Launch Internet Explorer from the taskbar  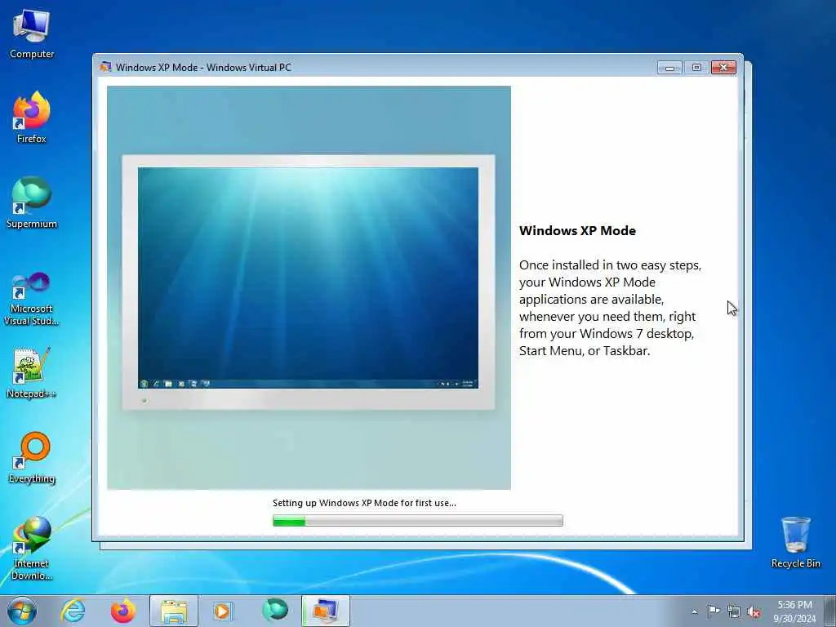pos(73,611)
